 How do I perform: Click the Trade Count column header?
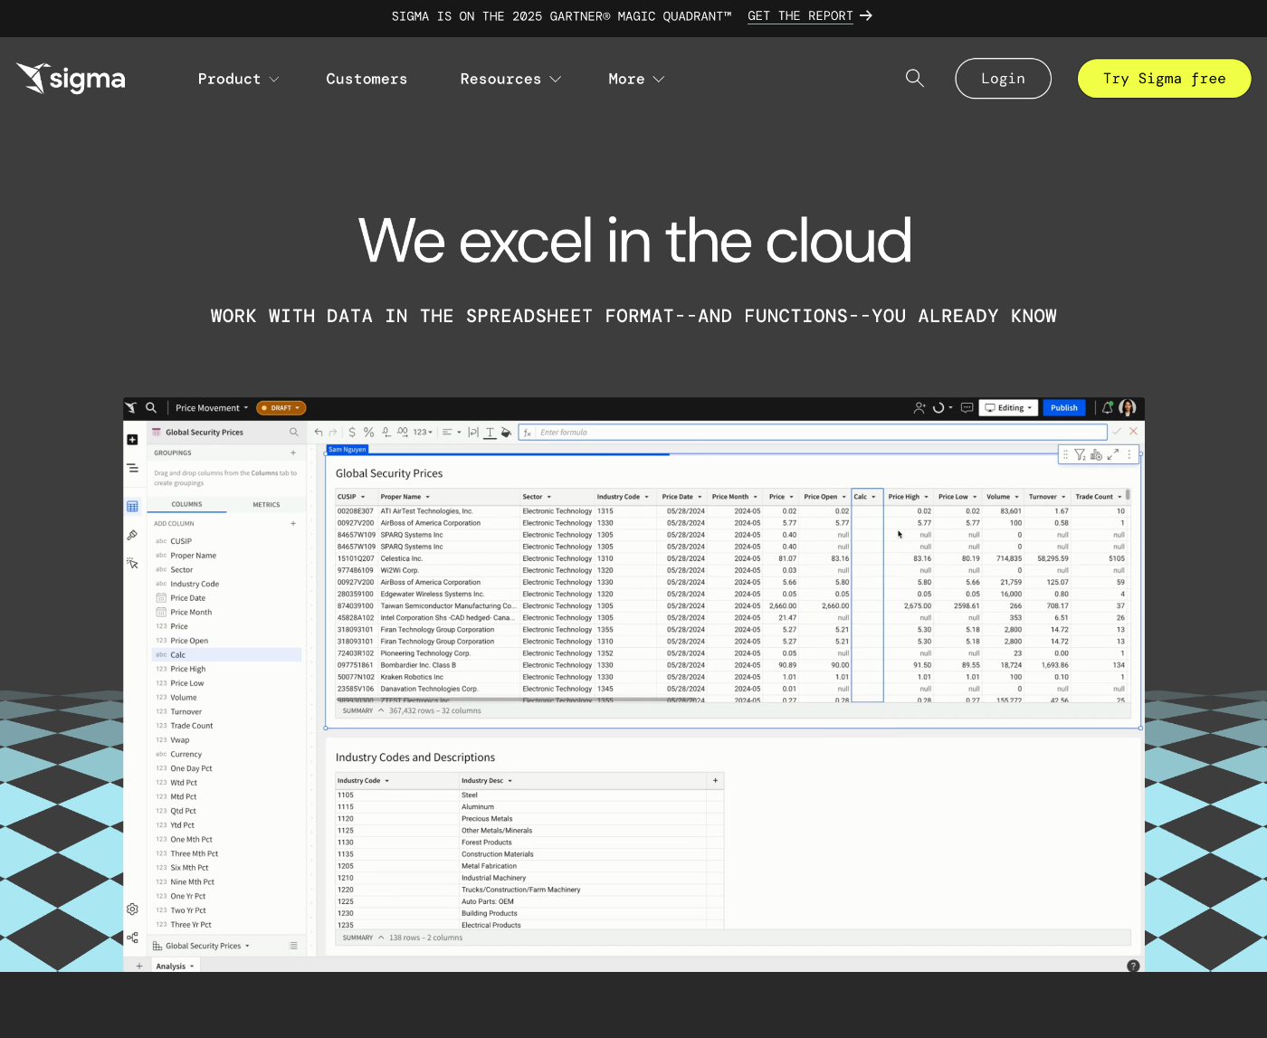pyautogui.click(x=1099, y=497)
